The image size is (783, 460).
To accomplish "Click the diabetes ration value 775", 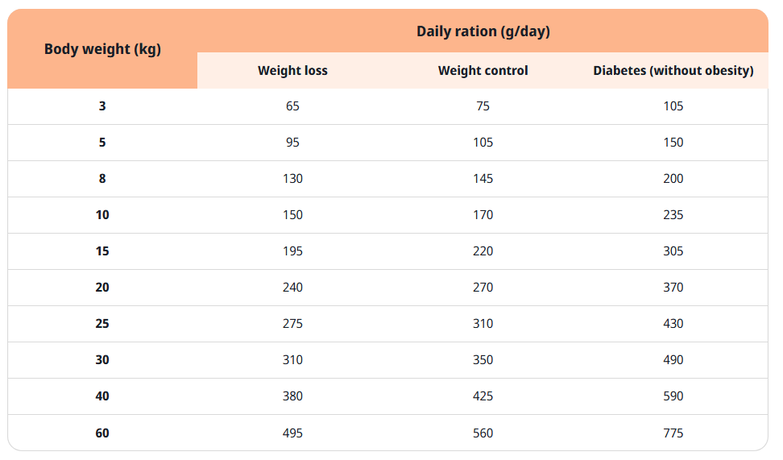I will (x=673, y=433).
